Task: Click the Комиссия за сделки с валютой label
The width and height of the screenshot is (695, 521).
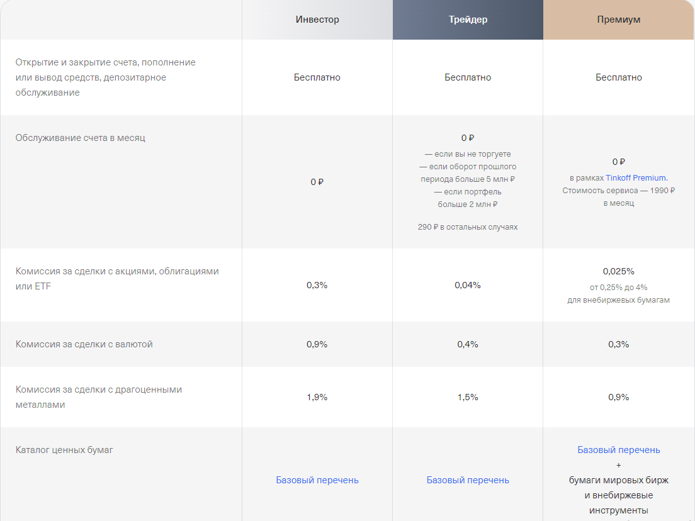Action: (84, 344)
